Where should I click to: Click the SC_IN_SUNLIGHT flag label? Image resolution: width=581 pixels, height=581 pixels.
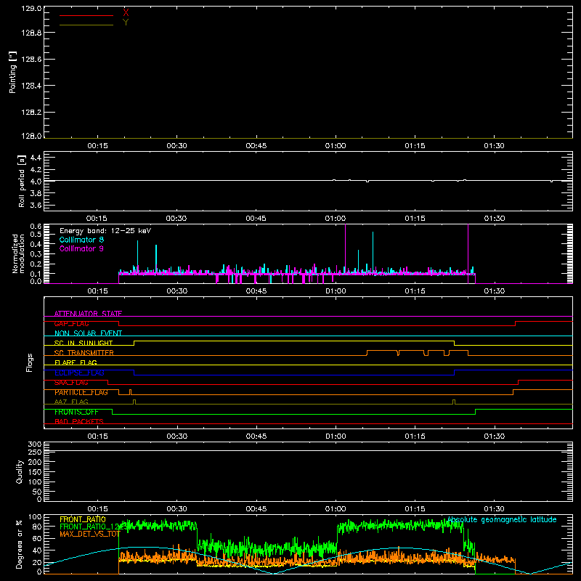84,343
